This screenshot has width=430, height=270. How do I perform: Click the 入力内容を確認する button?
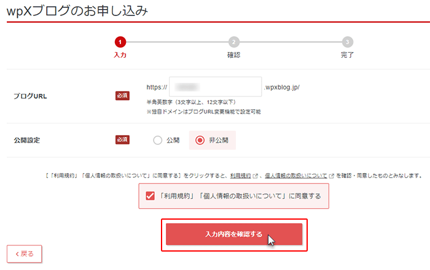pos(234,234)
